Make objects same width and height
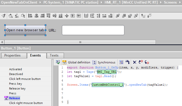The width and height of the screenshot is (182, 106). pos(110,16)
